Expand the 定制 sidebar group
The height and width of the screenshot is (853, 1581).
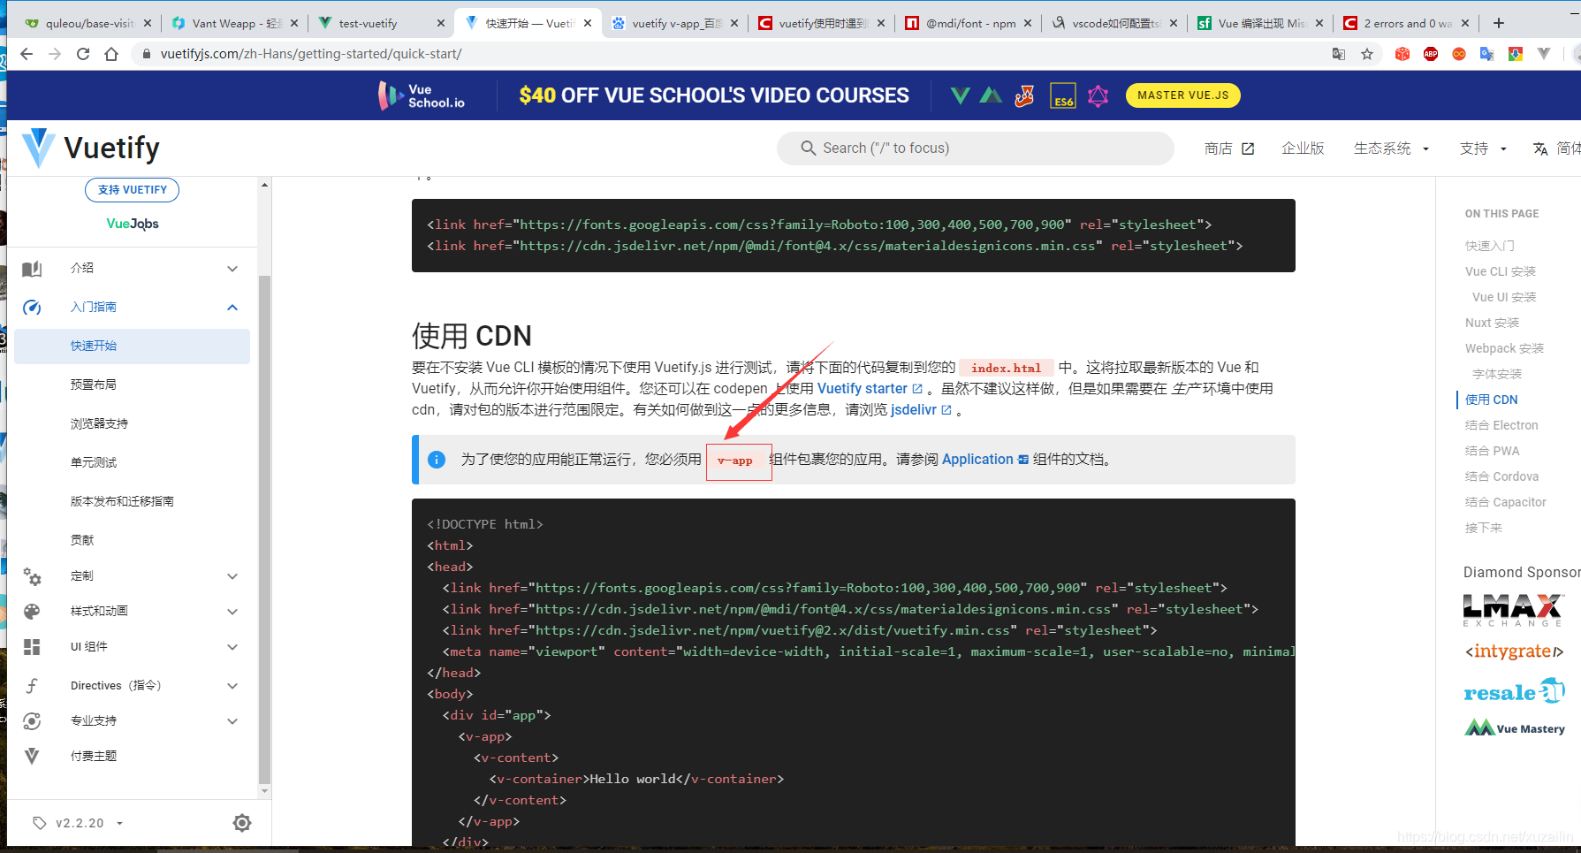point(232,576)
